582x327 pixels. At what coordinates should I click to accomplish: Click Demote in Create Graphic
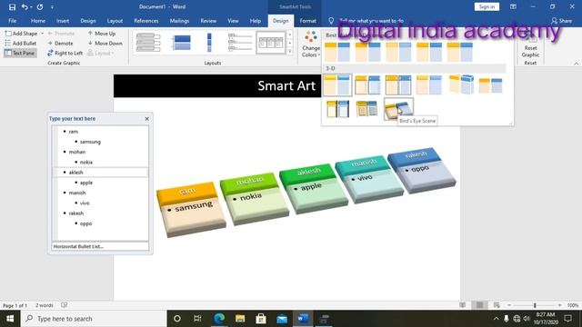[60, 44]
